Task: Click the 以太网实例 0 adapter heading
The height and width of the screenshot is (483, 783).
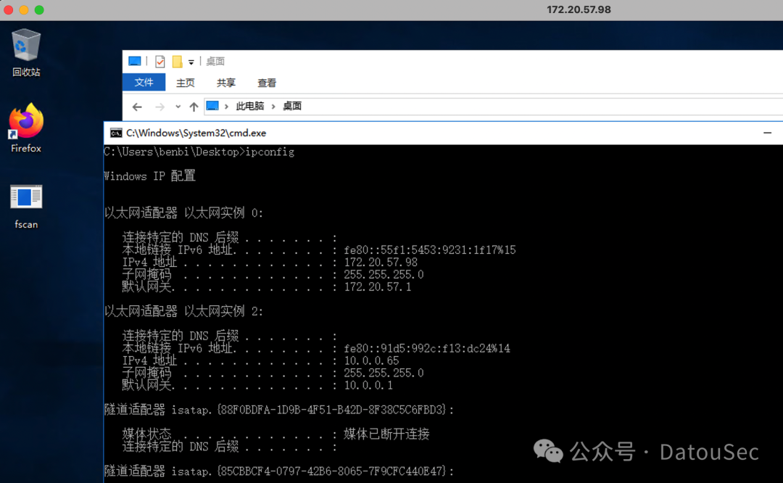Action: pyautogui.click(x=183, y=213)
